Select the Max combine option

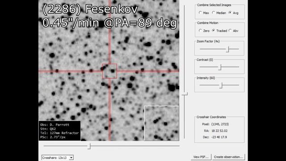[204, 13]
